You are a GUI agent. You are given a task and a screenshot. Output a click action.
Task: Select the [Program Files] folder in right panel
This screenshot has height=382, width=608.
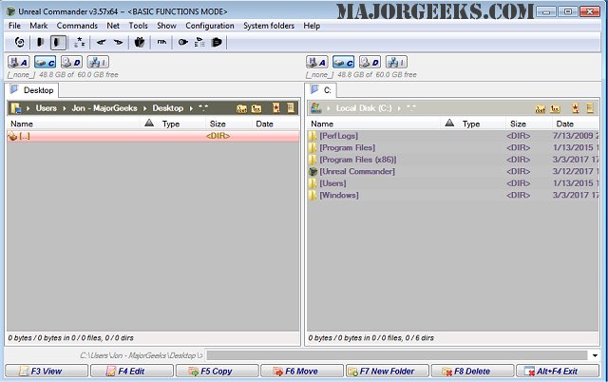pos(347,147)
